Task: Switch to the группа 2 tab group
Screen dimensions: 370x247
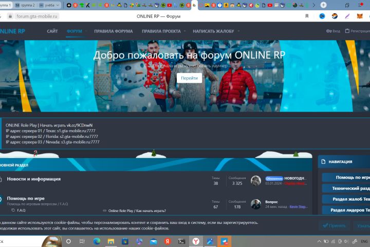Action: pyautogui.click(x=25, y=5)
